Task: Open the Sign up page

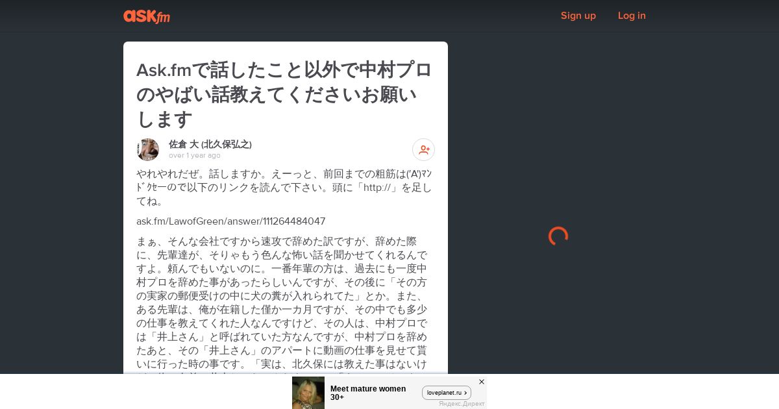Action: pos(578,16)
